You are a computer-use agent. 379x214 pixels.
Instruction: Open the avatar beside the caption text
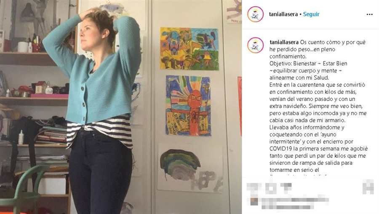coord(255,45)
